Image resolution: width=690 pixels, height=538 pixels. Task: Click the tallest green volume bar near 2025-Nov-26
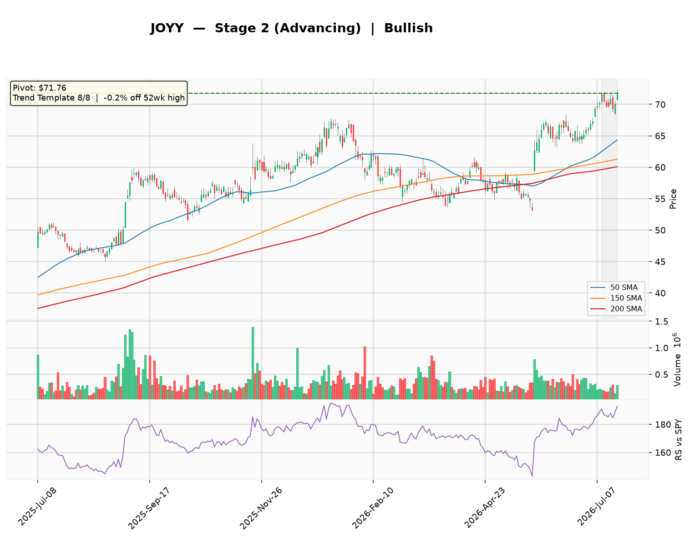coord(253,363)
